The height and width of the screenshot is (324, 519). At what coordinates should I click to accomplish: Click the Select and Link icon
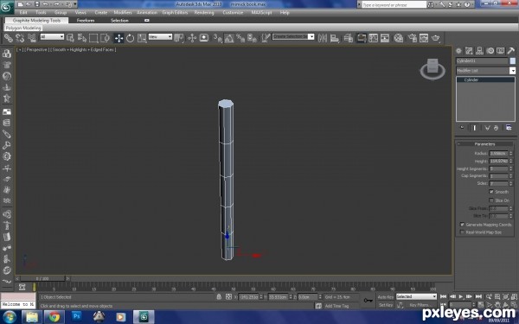[9, 38]
